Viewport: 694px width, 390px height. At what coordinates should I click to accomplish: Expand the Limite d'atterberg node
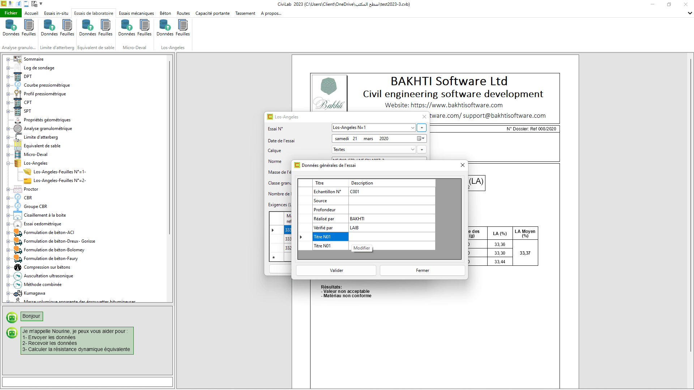tap(8, 137)
